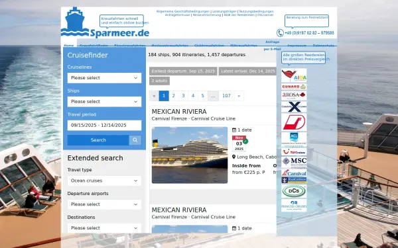This screenshot has height=248, width=398.
Task: Open the Cunard cruise line logo
Action: tap(294, 87)
